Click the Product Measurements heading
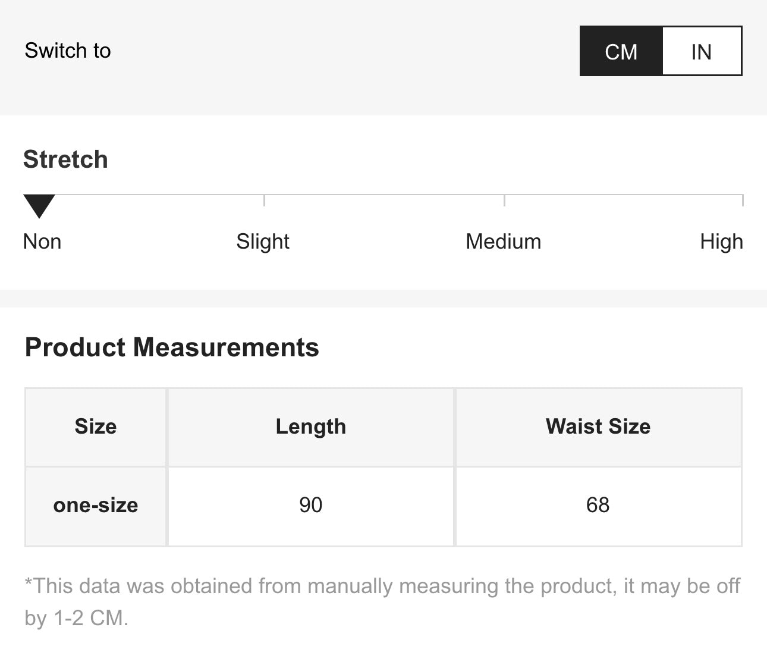767x668 pixels. pyautogui.click(x=172, y=347)
